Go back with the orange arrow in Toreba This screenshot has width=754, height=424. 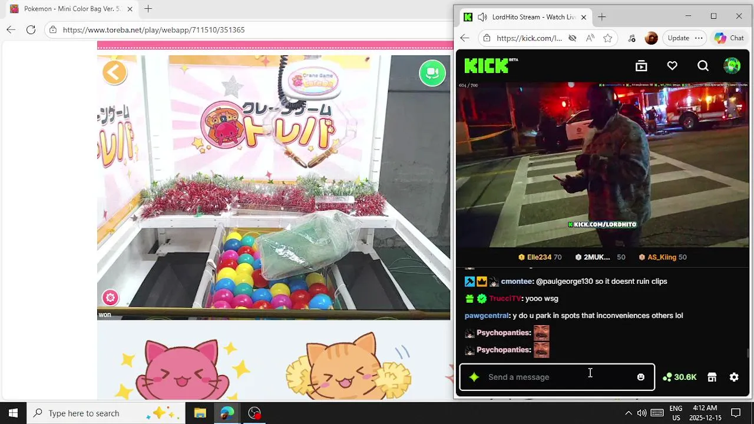click(114, 72)
